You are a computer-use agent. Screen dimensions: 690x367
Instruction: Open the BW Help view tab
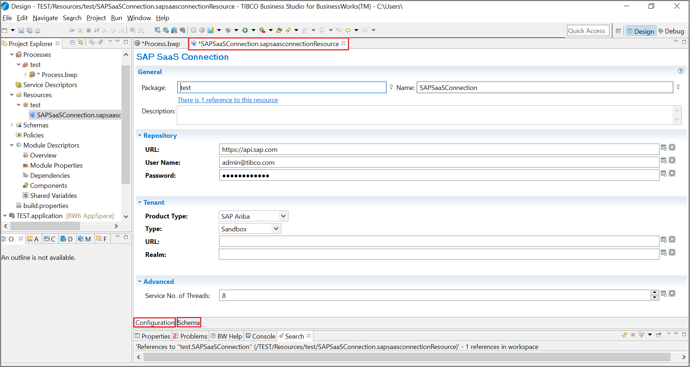[226, 336]
